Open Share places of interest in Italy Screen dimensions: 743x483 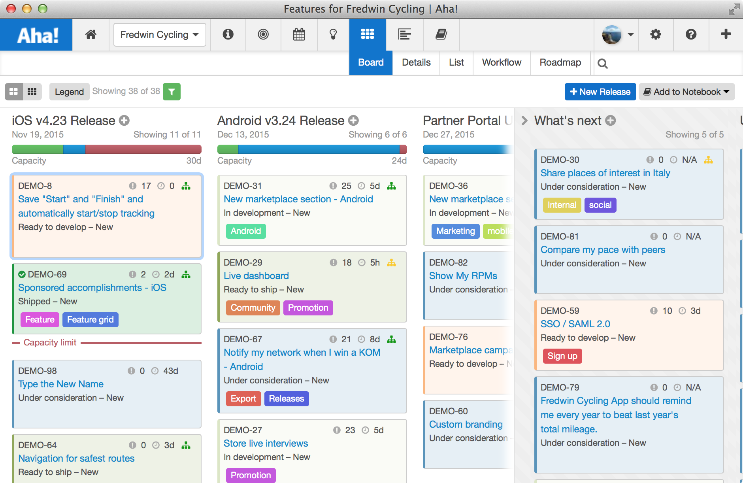point(605,173)
